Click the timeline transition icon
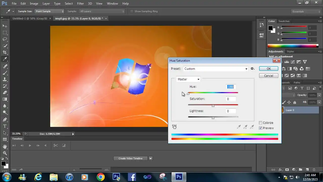The width and height of the screenshot is (323, 182). pos(64,145)
